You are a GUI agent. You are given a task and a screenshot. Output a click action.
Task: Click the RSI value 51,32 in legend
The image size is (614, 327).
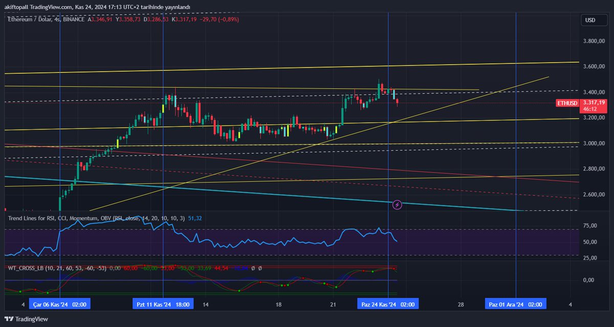[x=195, y=218]
